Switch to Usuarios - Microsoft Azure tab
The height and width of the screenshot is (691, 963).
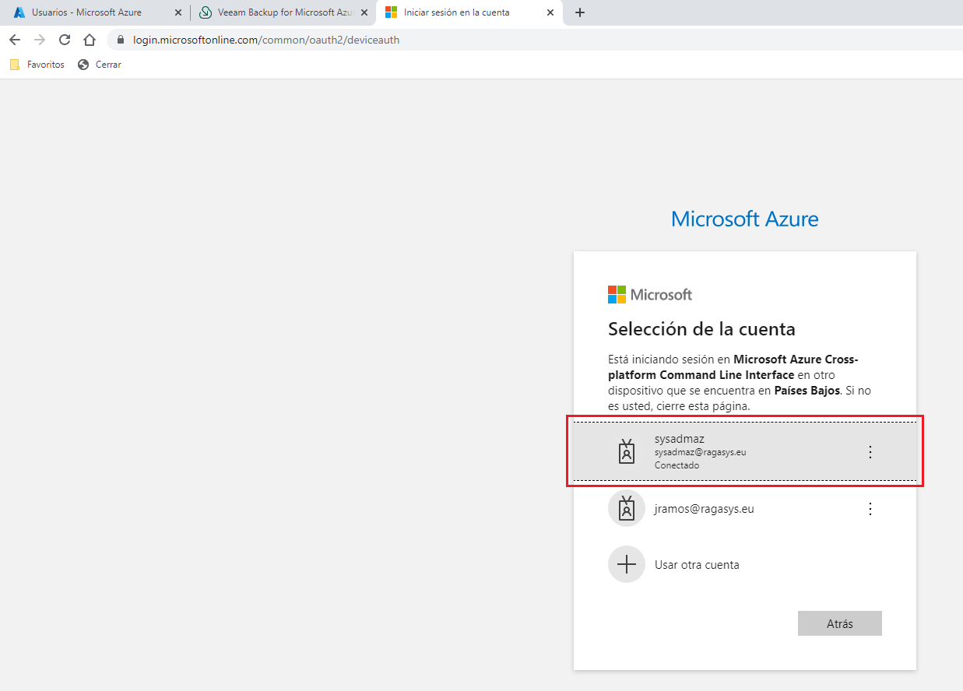point(96,12)
